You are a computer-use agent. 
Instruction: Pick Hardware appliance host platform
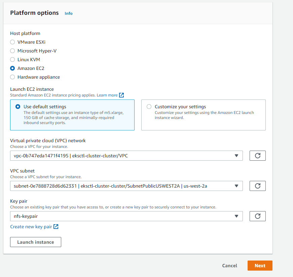(x=12, y=77)
